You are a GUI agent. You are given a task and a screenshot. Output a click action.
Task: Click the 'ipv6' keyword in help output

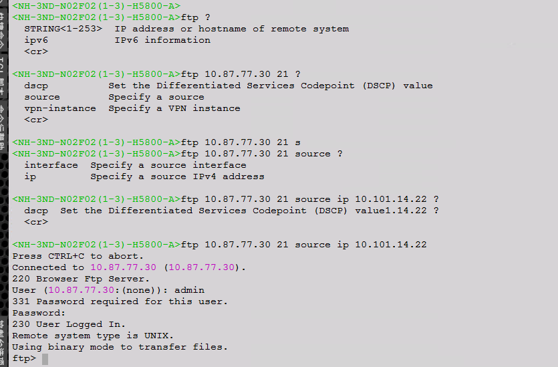(x=36, y=40)
